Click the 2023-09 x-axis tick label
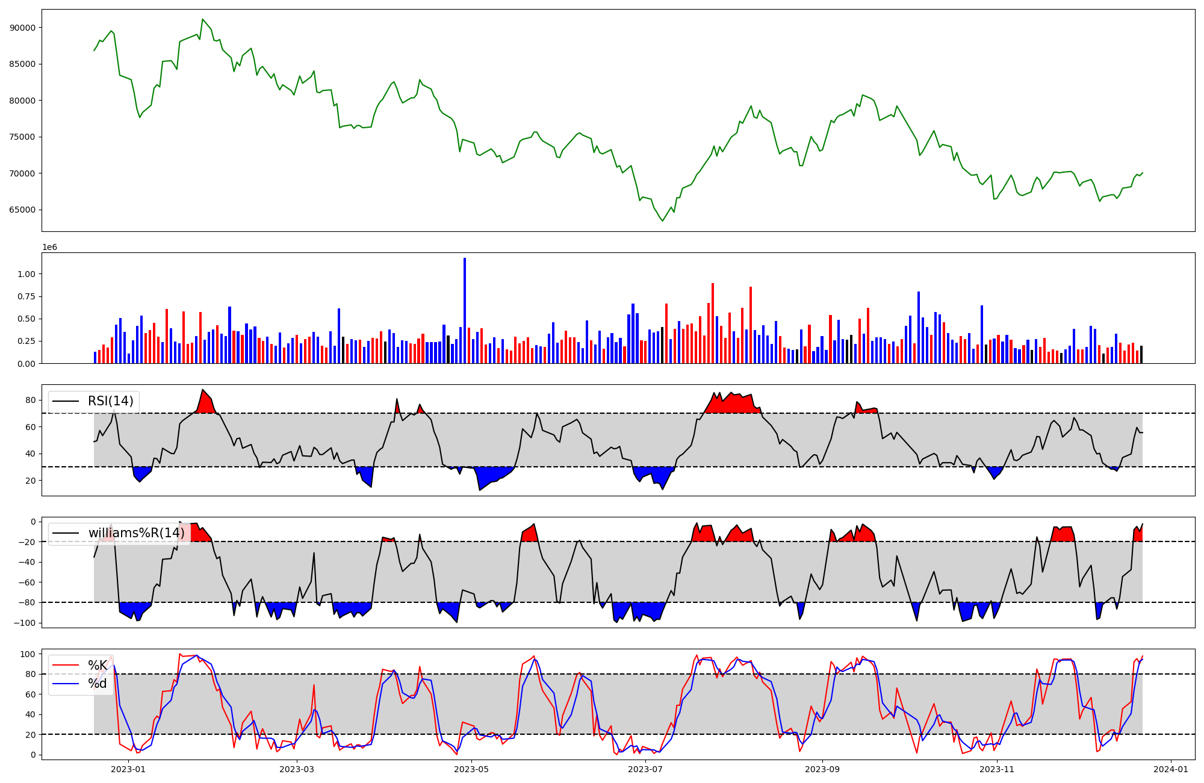Screen dimensions: 1204x783 pos(822,769)
